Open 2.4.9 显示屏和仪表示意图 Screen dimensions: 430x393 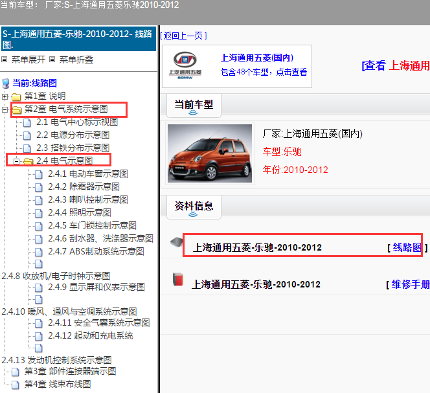(96, 287)
